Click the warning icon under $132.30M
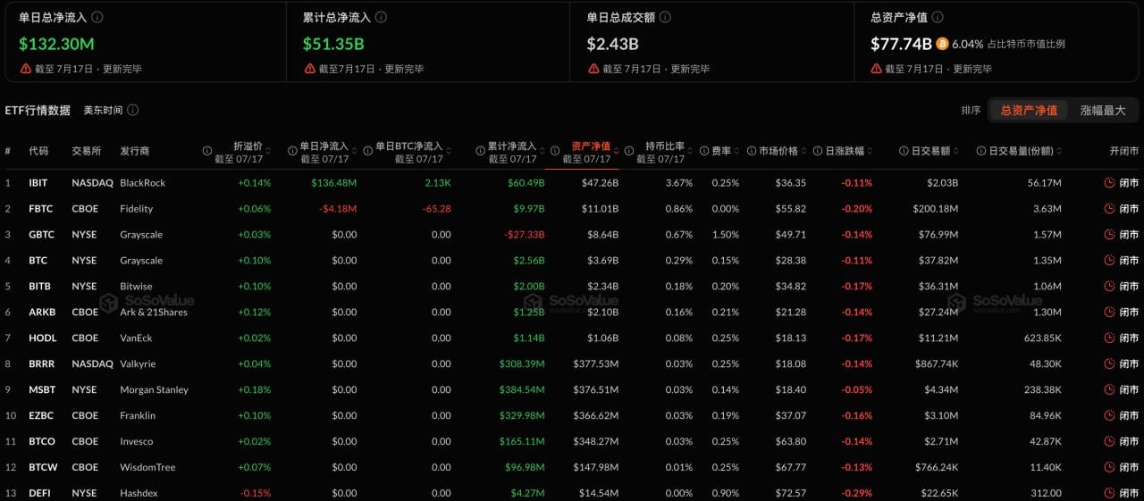This screenshot has height=501, width=1144. [26, 69]
